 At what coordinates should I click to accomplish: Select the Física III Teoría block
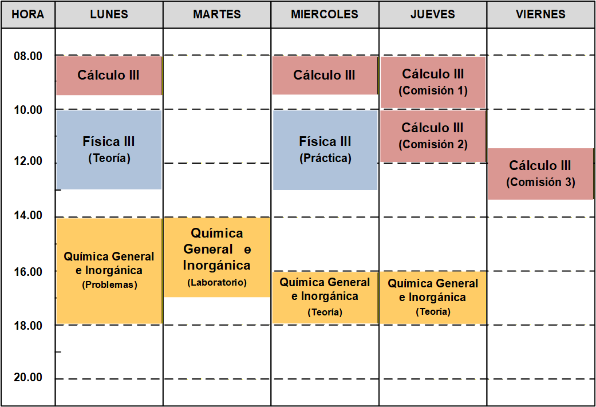pos(109,149)
